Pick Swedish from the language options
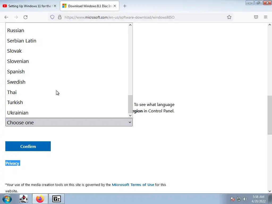This screenshot has width=272, height=204. tap(67, 82)
